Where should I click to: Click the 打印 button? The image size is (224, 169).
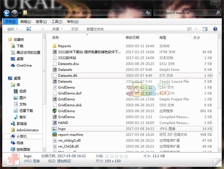click(75, 29)
